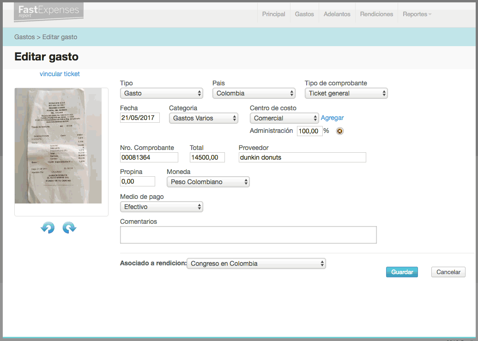The image size is (478, 341).
Task: Go to the Principal page
Action: 274,14
